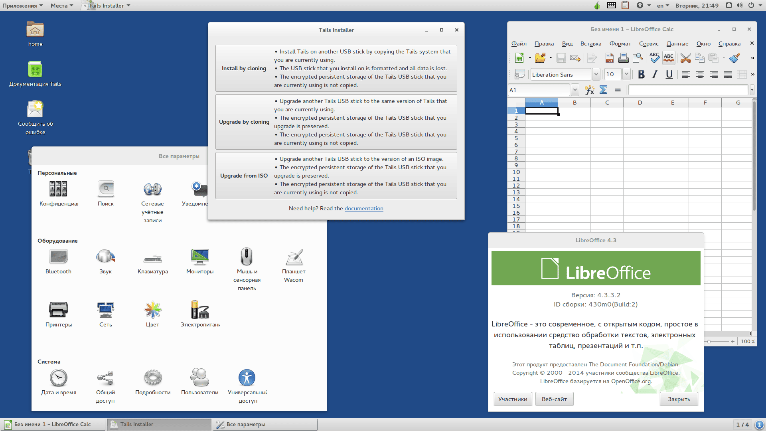Justify cell text alignment
Viewport: 766px width, 431px height.
click(x=728, y=75)
